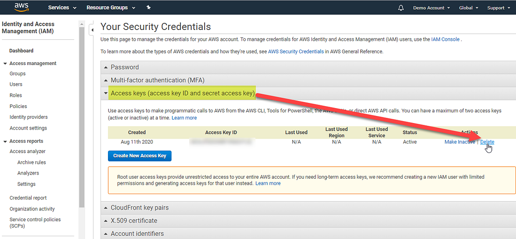Click Make Inactive for the access key
Screen dimensions: 516x239
(x=460, y=142)
